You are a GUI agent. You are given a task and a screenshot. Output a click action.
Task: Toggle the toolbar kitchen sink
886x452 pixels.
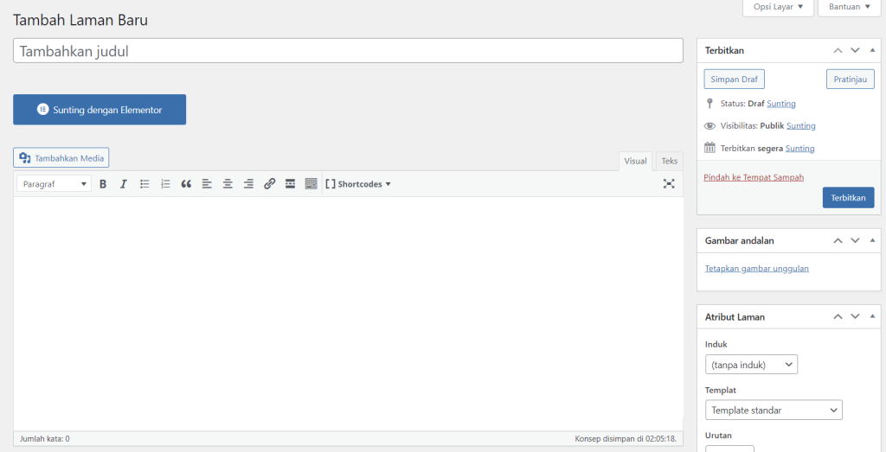311,184
